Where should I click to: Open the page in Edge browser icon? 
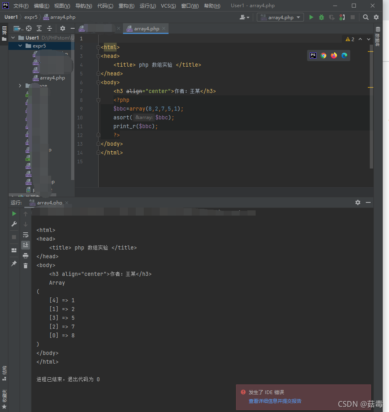(344, 55)
